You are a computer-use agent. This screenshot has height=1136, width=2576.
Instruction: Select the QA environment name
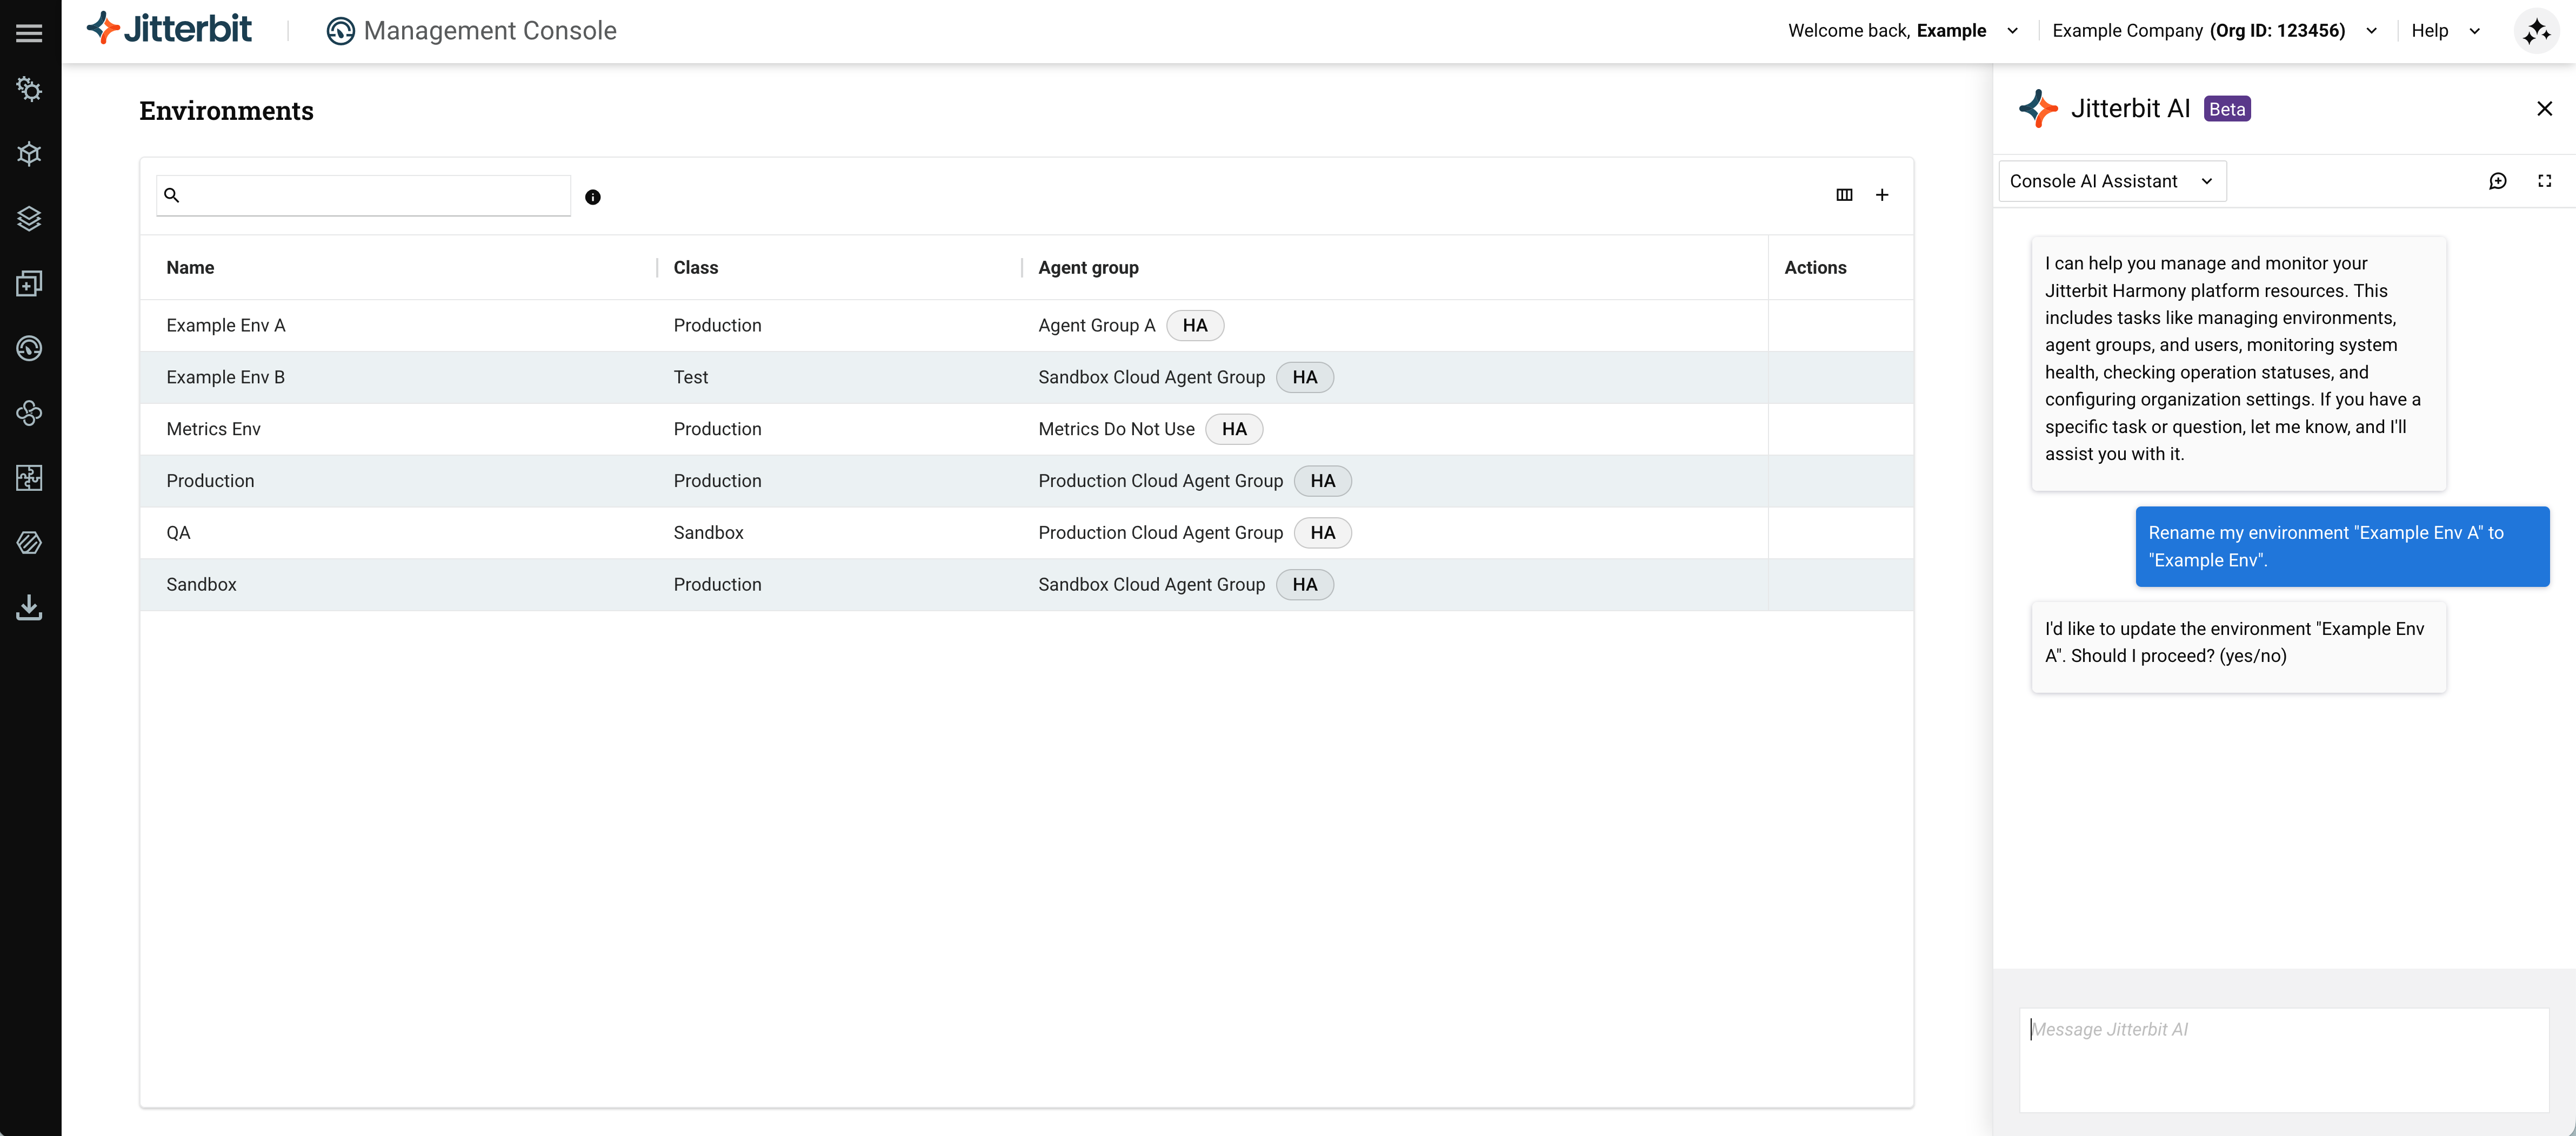click(x=178, y=533)
